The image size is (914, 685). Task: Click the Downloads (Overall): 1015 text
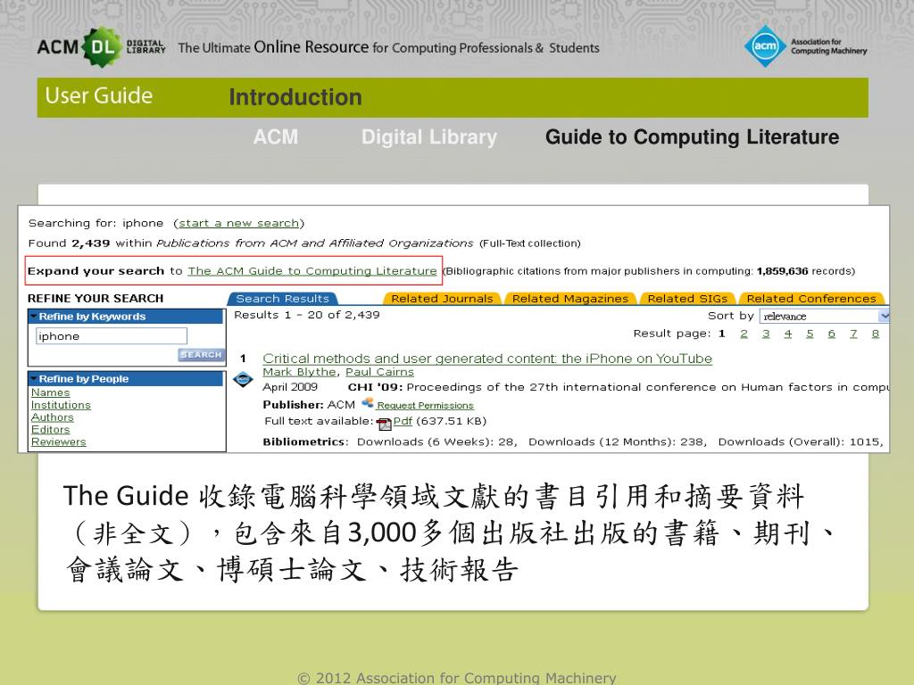pos(801,442)
